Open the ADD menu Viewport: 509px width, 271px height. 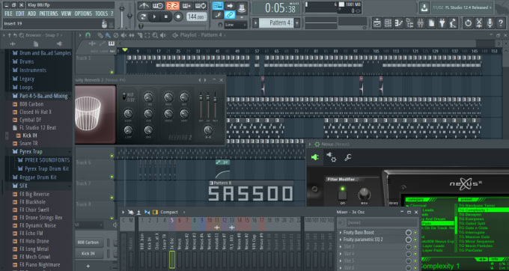click(x=31, y=13)
